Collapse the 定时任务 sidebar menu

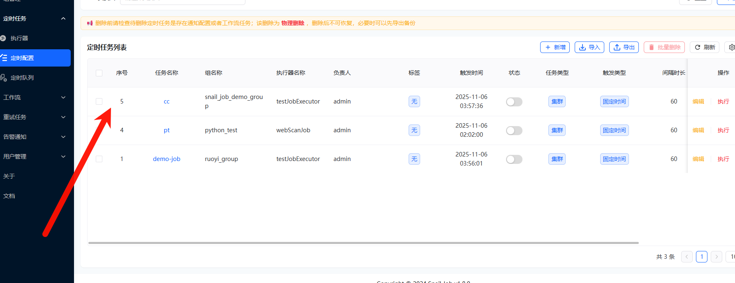35,18
